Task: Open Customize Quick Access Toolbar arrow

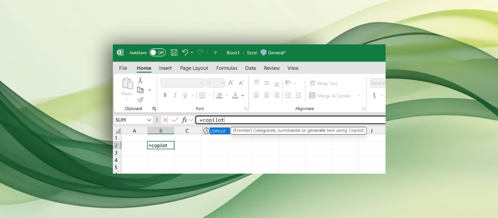Action: point(215,53)
